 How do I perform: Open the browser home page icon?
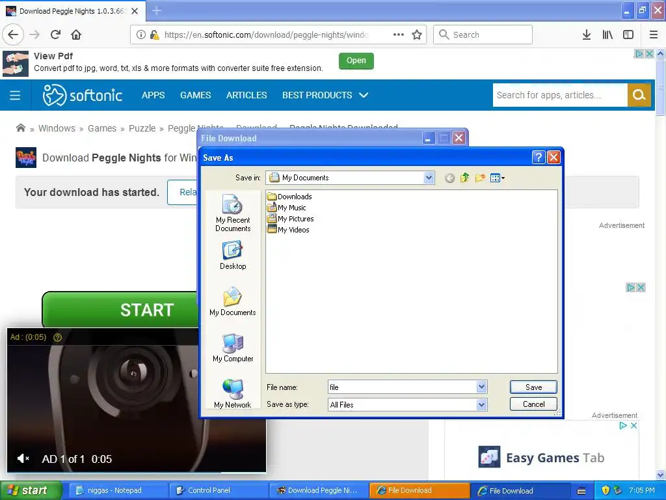tap(76, 35)
